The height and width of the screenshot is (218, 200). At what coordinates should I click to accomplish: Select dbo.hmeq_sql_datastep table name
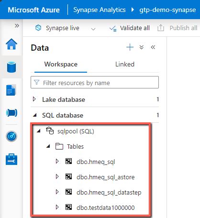tap(109, 193)
